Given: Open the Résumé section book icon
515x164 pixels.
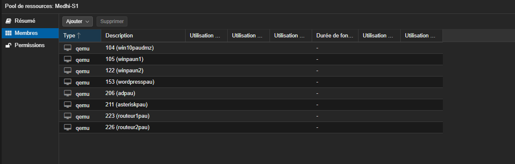Looking at the screenshot, I should (8, 21).
